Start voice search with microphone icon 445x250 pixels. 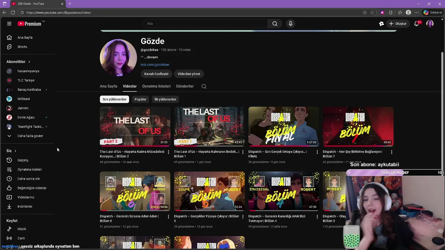click(x=291, y=24)
